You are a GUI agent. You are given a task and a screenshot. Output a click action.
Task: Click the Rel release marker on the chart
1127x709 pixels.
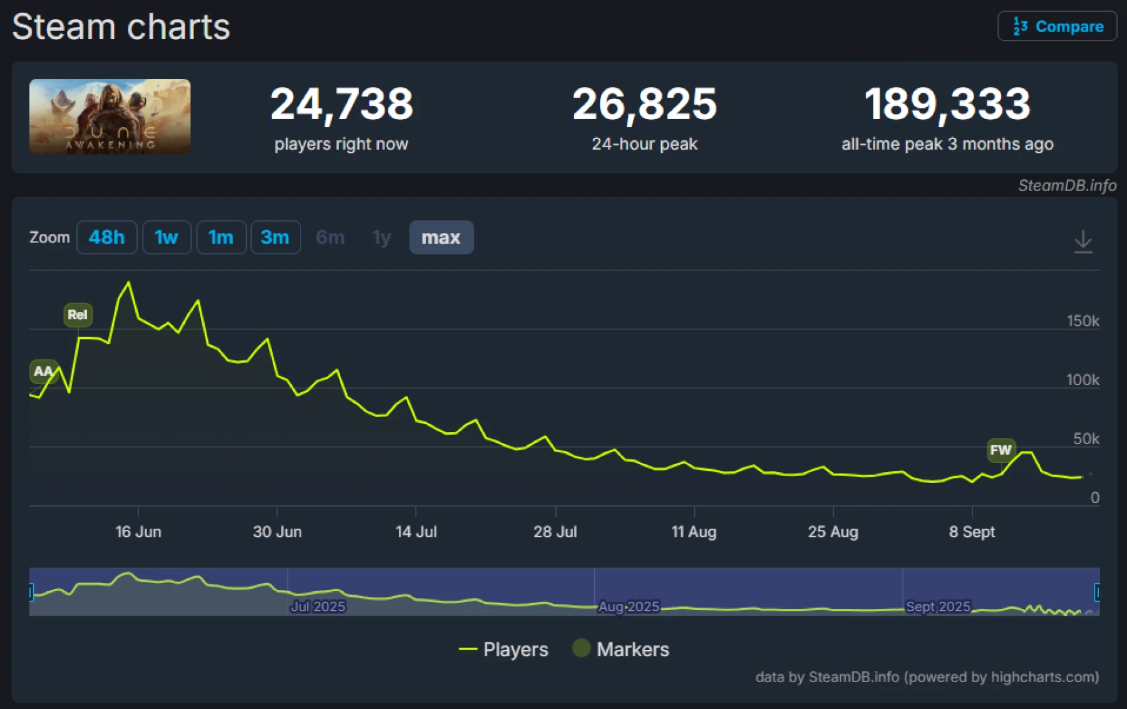click(78, 314)
